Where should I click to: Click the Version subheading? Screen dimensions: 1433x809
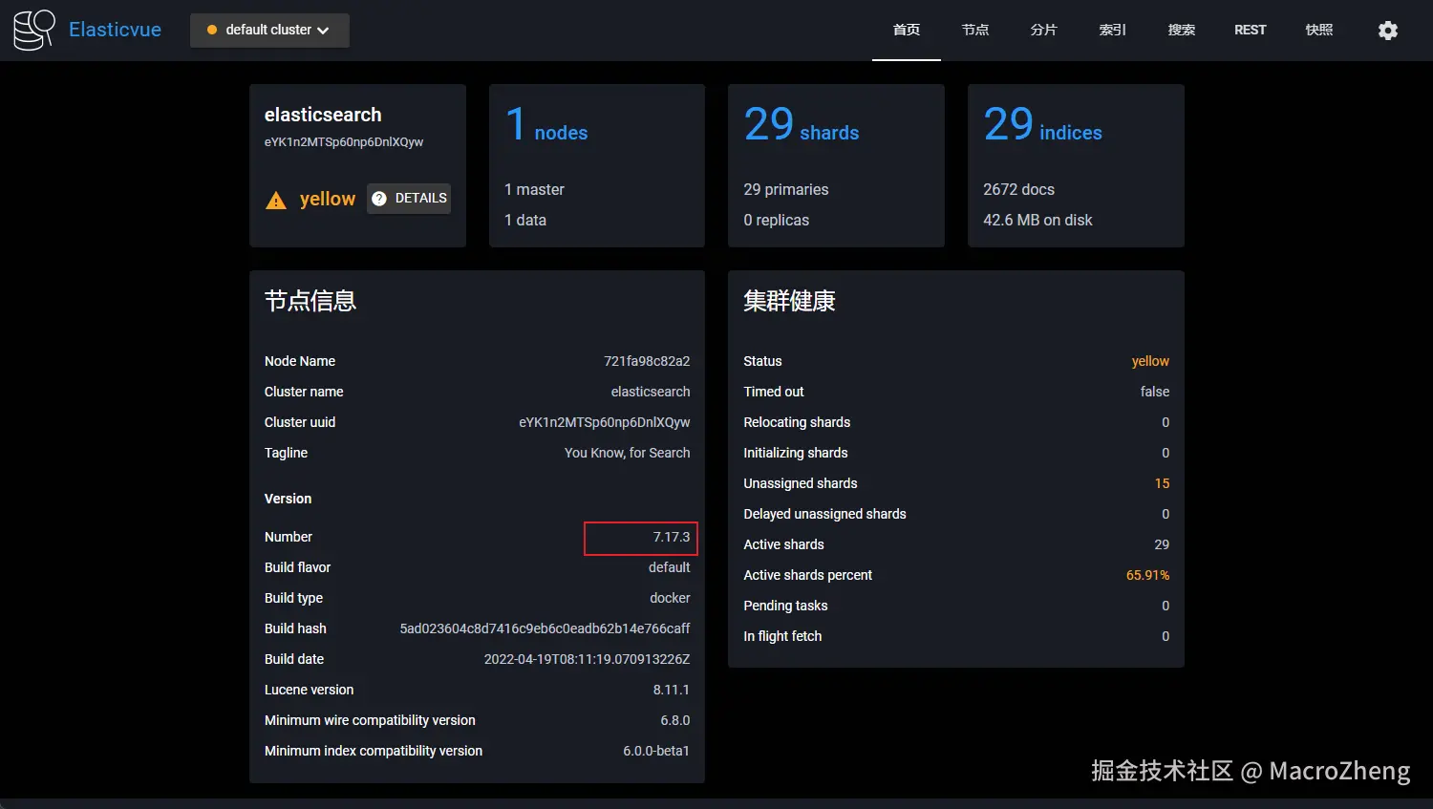pos(288,499)
